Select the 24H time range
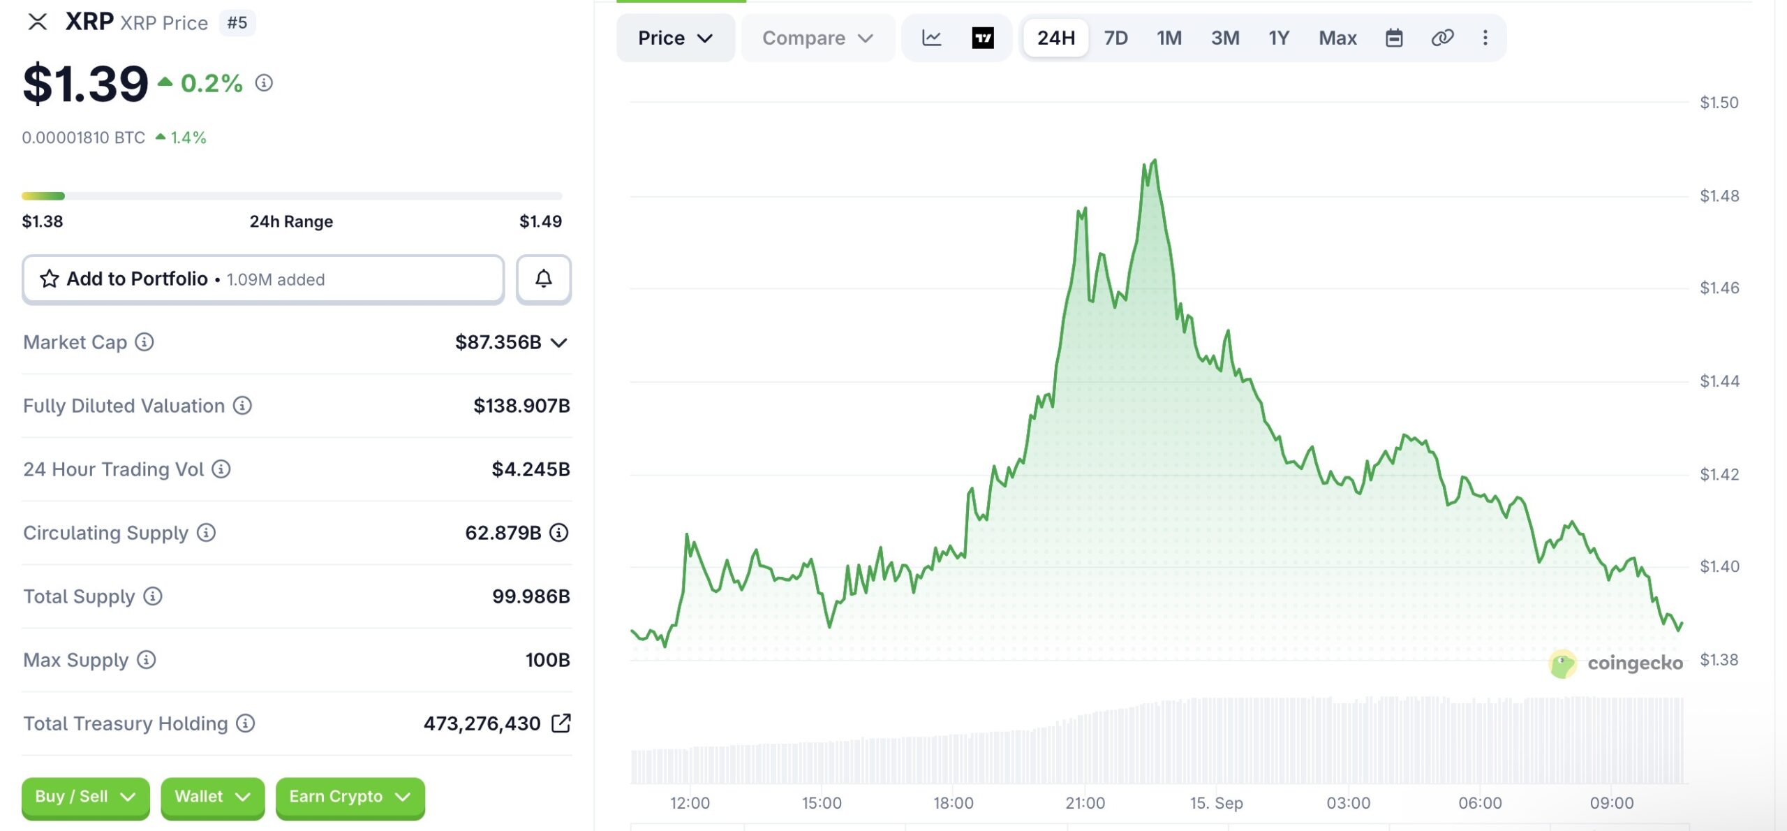 click(x=1056, y=38)
